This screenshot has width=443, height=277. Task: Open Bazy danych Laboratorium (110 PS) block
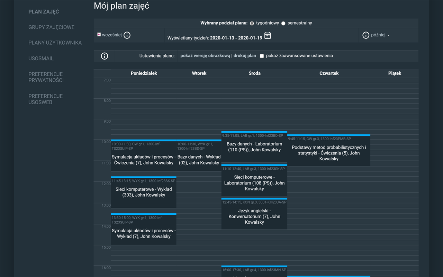[254, 146]
